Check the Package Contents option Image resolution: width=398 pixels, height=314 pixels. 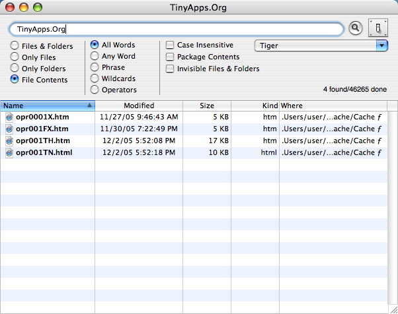(x=171, y=57)
